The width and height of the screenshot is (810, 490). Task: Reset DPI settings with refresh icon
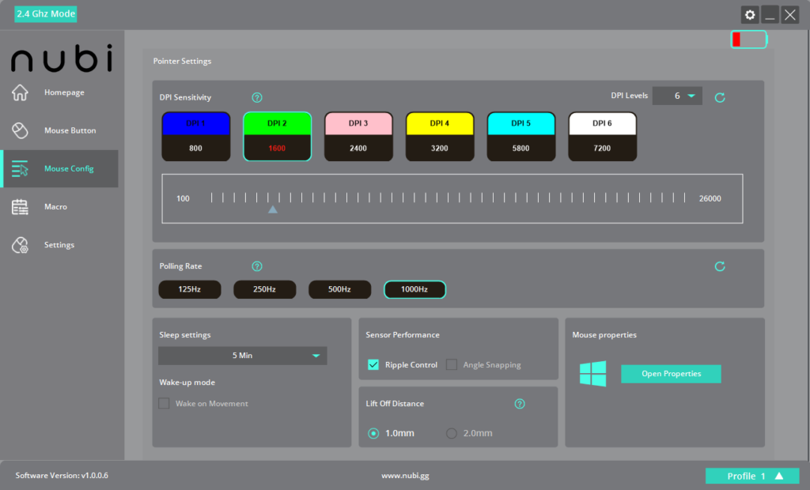click(720, 97)
